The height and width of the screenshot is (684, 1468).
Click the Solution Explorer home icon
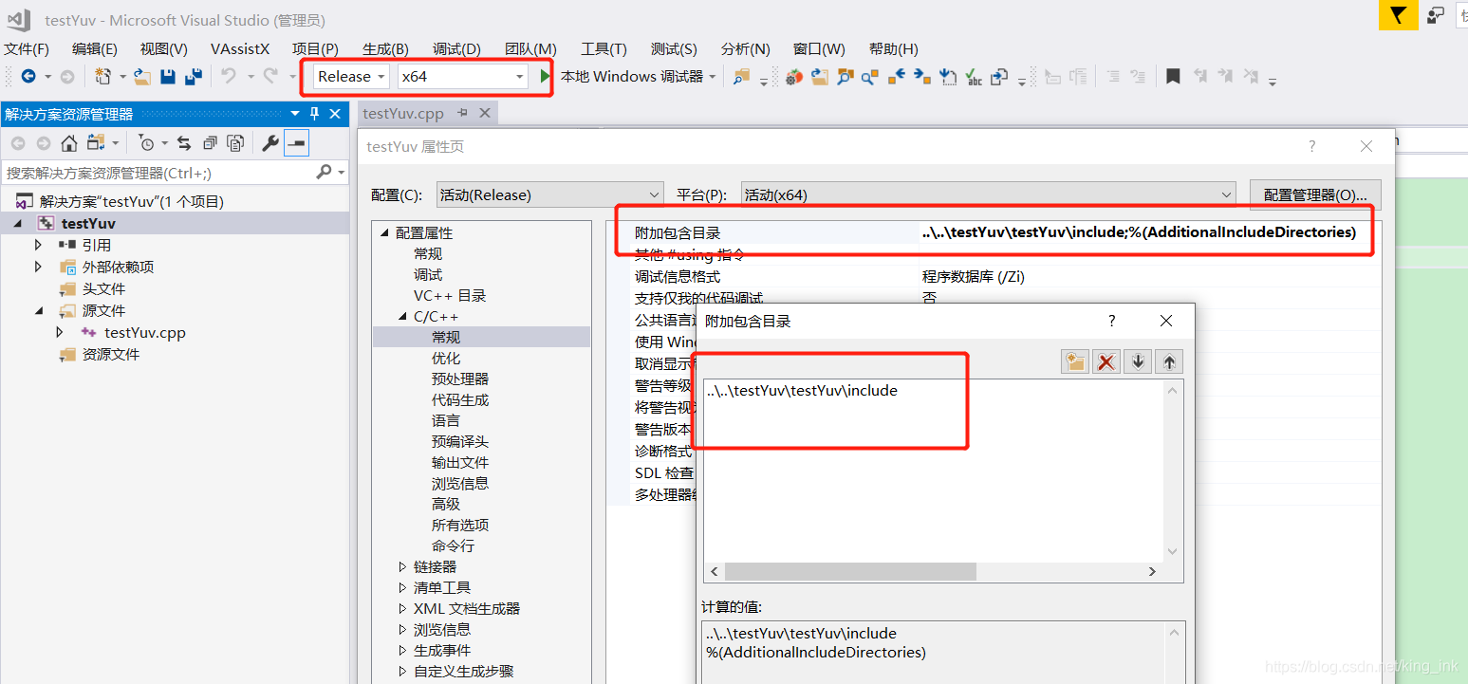click(69, 143)
